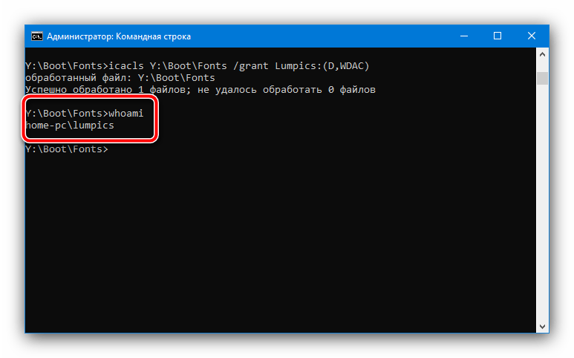574x358 pixels.
Task: Click the empty scrollbar track below thumb
Action: click(x=542, y=201)
